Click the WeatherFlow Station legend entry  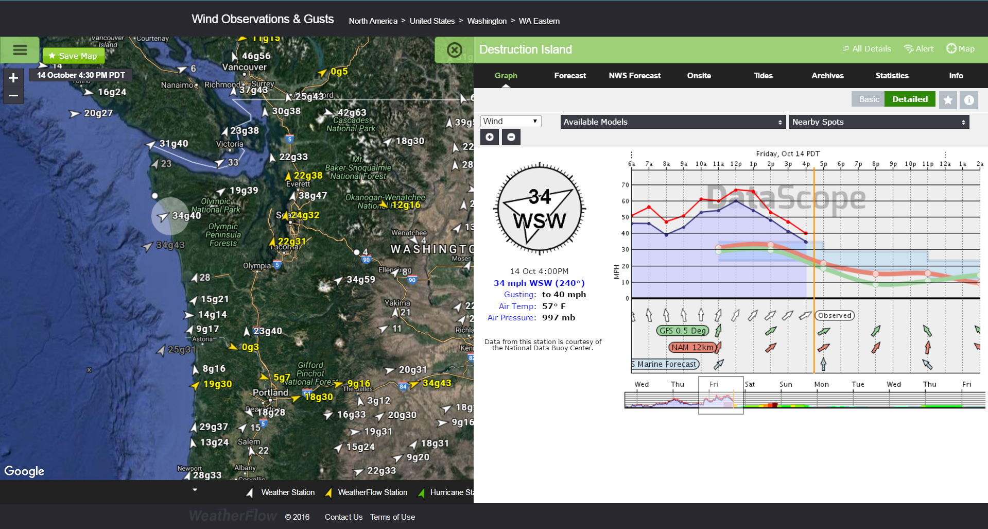(x=366, y=492)
